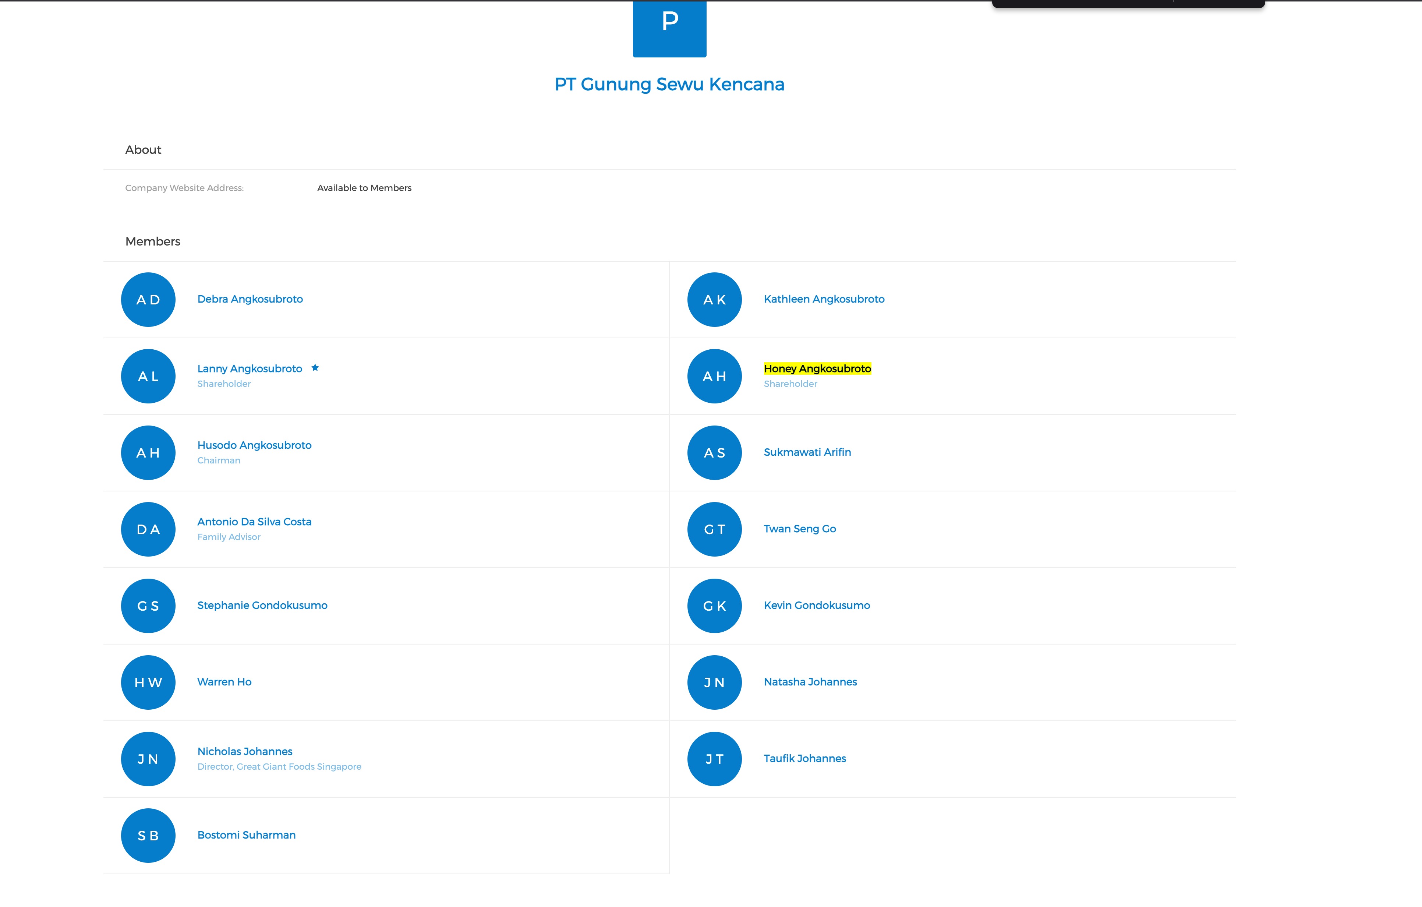This screenshot has height=907, width=1422.
Task: Click the GT avatar for Twan Seng Go
Action: point(714,529)
